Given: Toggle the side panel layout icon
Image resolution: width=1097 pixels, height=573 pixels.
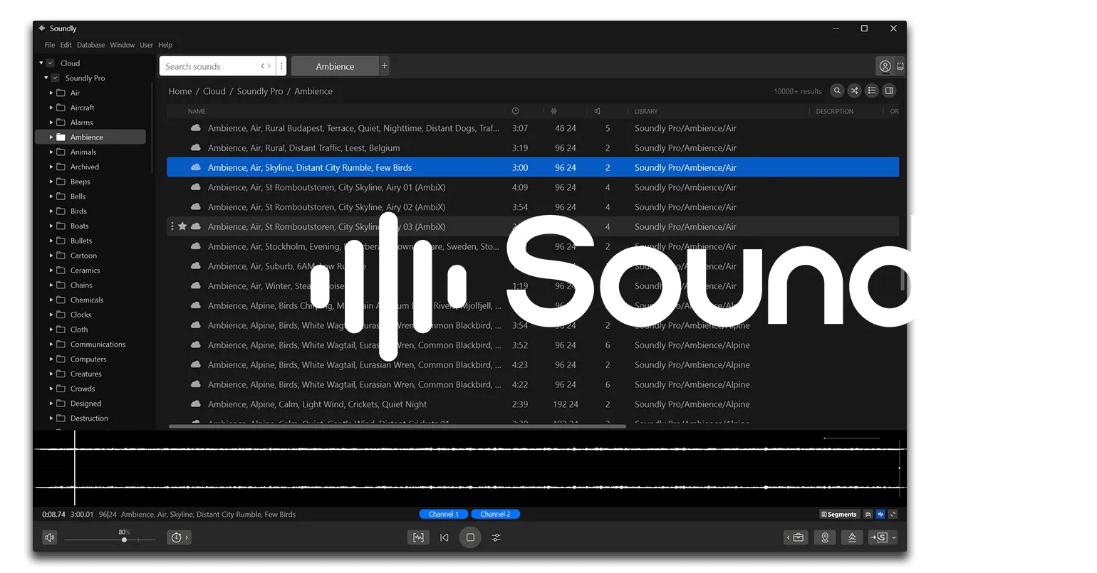Looking at the screenshot, I should (x=888, y=90).
